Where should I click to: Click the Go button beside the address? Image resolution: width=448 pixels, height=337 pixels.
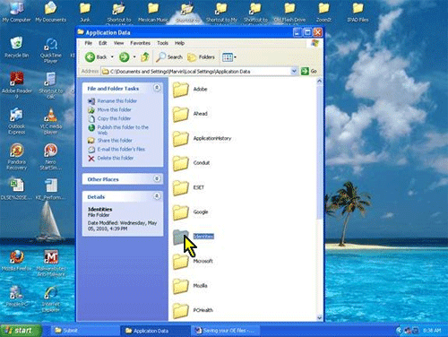(x=309, y=71)
